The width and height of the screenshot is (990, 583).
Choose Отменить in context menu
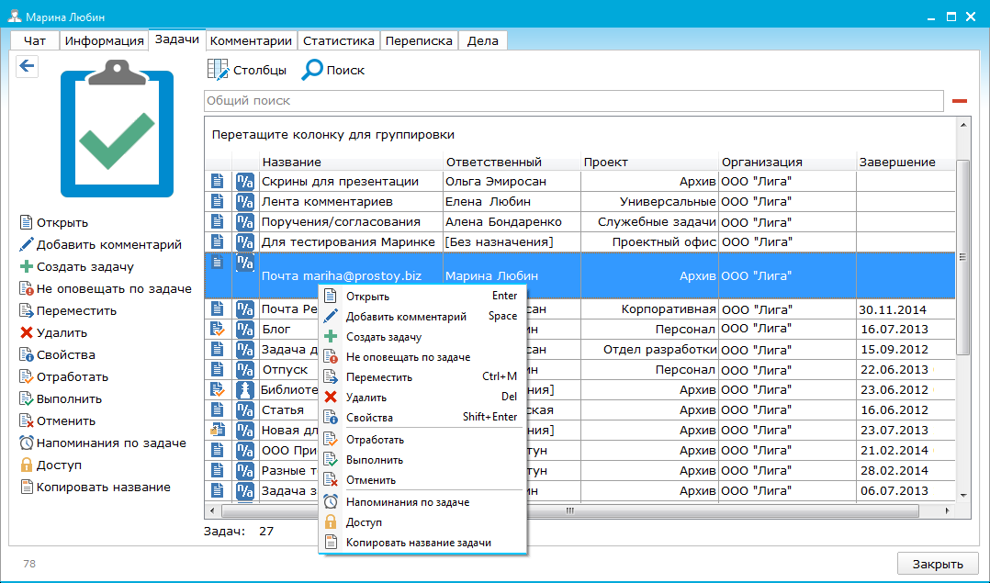tap(422, 480)
